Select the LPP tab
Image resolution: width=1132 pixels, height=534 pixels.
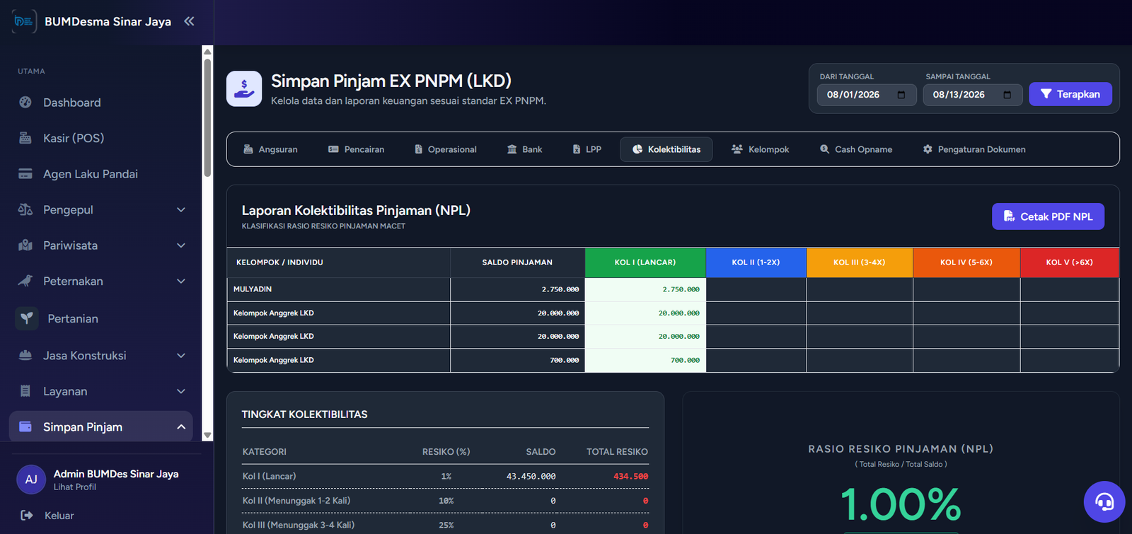tap(587, 149)
